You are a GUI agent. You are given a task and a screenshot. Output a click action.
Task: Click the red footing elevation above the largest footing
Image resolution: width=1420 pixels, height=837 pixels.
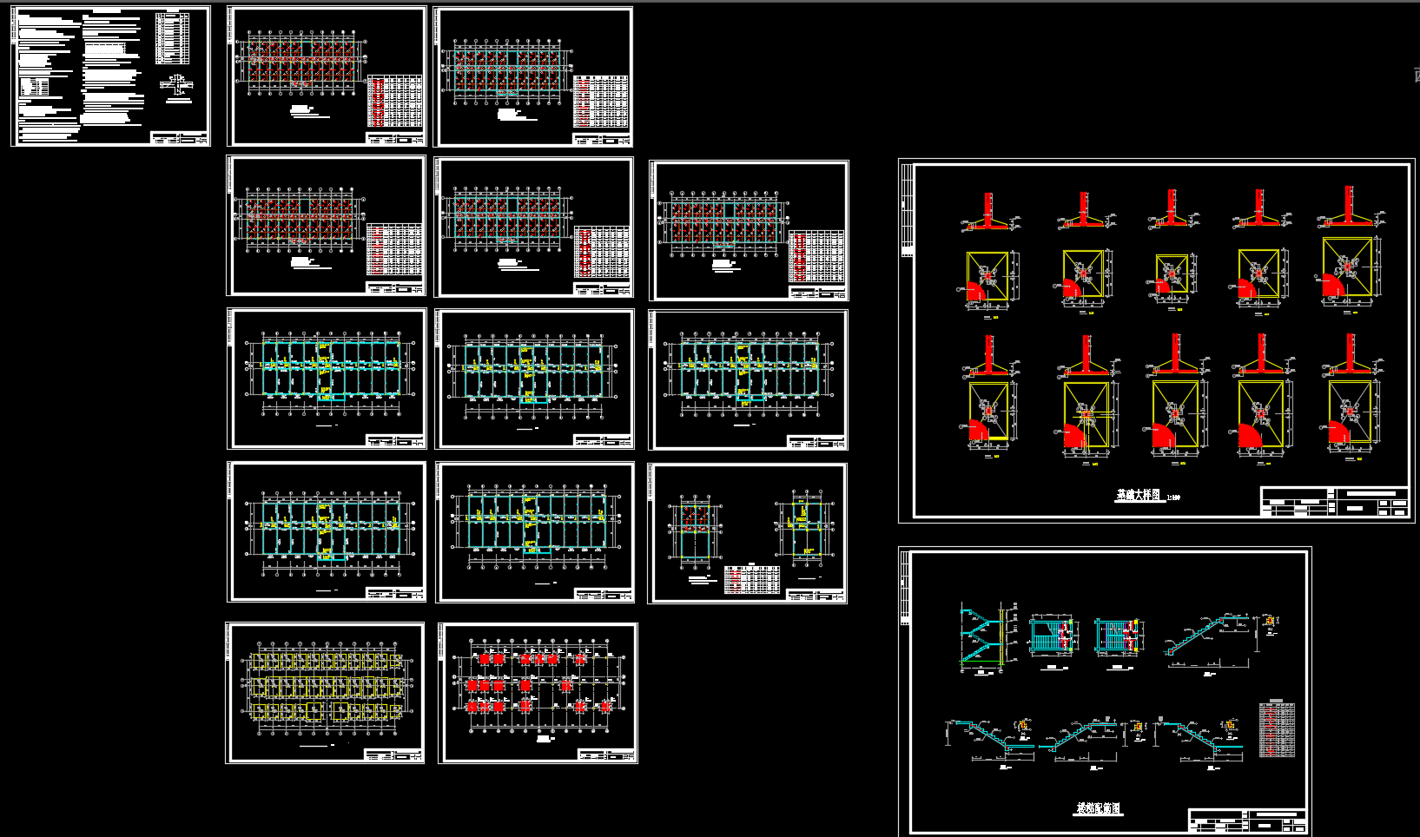(x=1348, y=207)
